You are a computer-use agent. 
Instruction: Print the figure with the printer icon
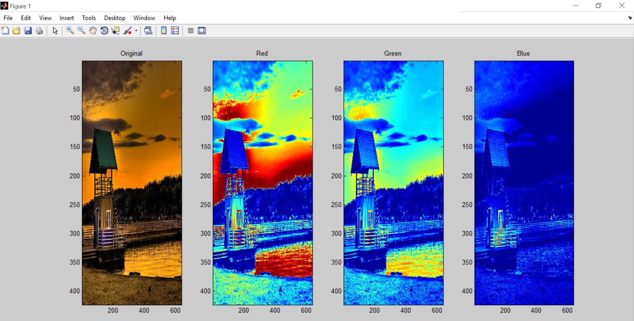pos(39,31)
